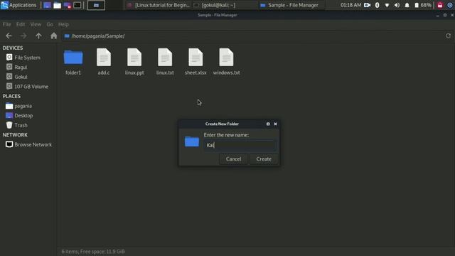The image size is (455, 256).
Task: Go forward with the forward arrow
Action: coord(23,36)
